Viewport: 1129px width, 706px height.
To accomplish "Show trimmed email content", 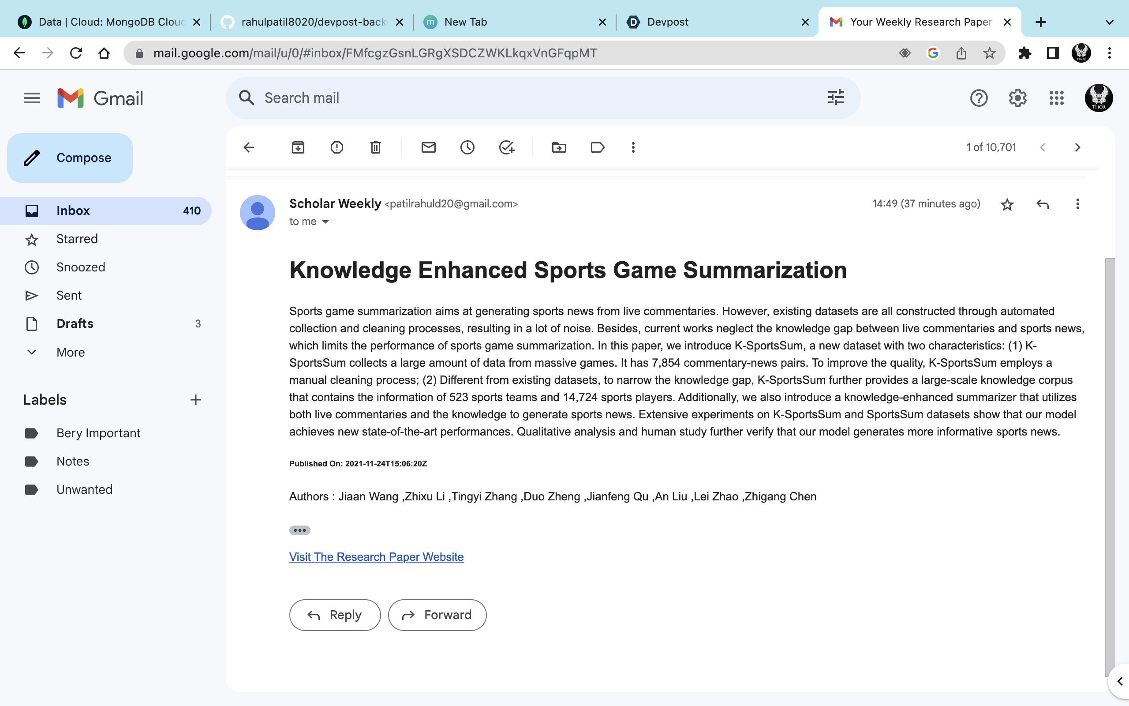I will (x=299, y=530).
